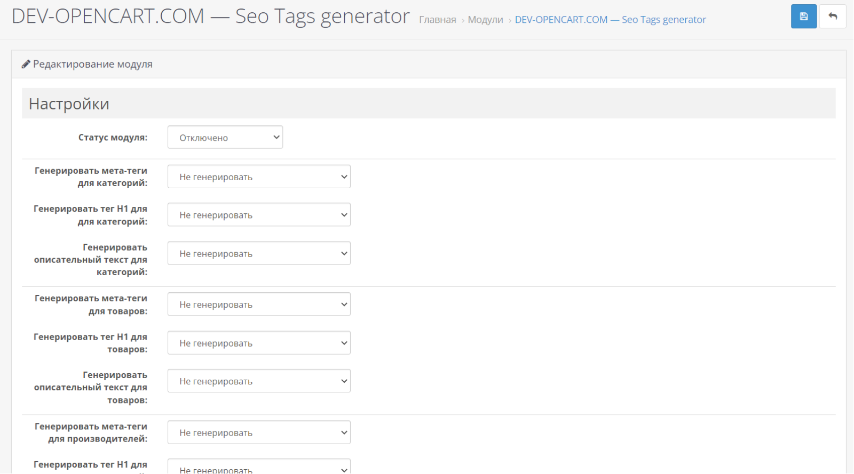Open the мета-теги для категорий dropdown

259,176
